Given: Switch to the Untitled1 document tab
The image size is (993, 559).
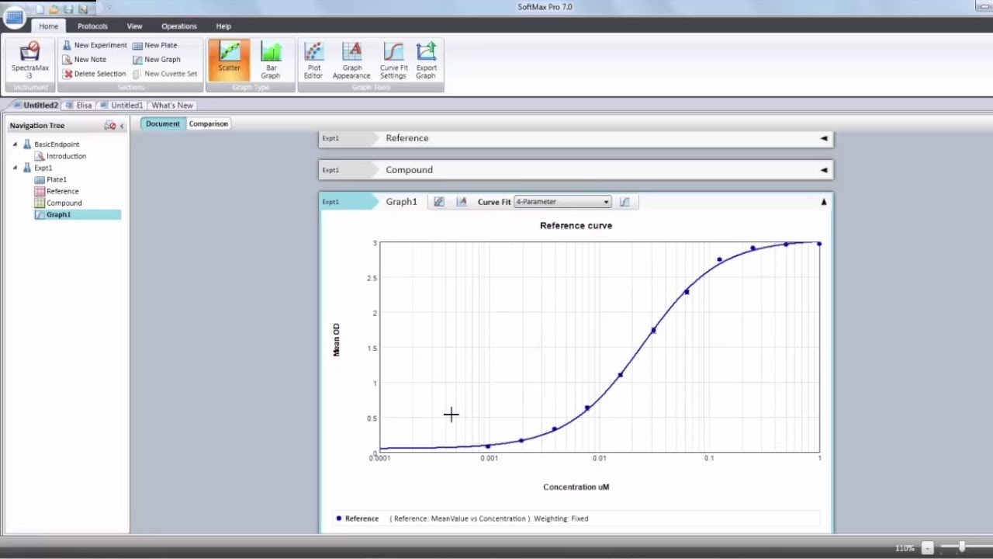Looking at the screenshot, I should pyautogui.click(x=122, y=105).
